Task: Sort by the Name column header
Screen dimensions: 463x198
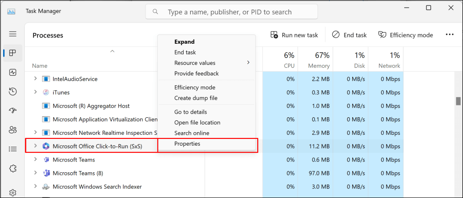Action: pos(40,66)
